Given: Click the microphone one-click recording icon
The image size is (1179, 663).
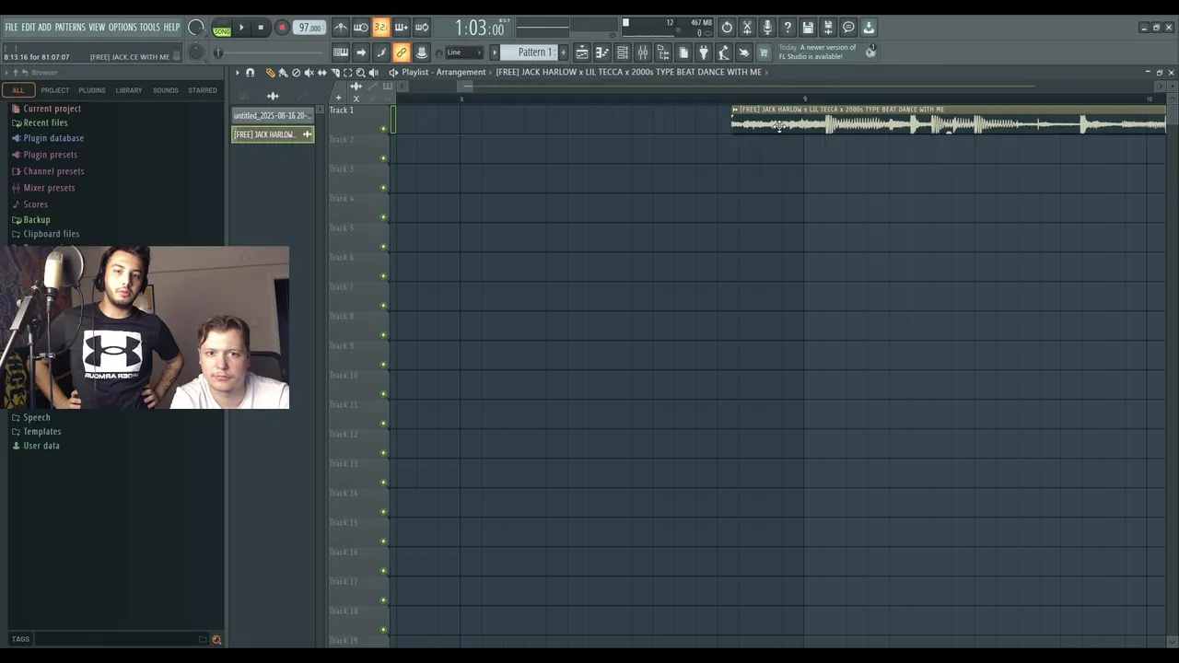Looking at the screenshot, I should point(767,28).
